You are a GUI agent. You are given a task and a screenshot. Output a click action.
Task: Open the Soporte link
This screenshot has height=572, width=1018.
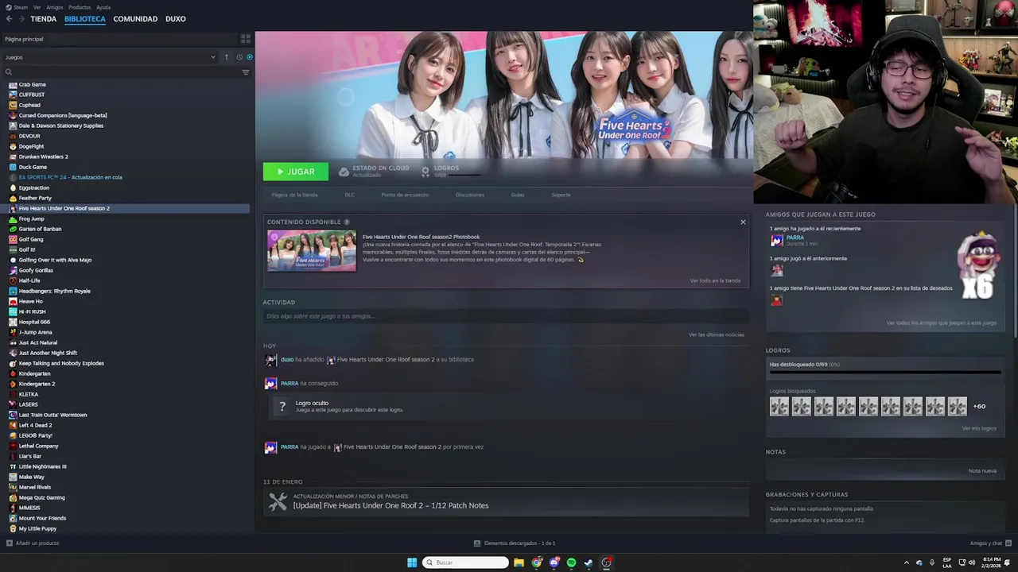tap(561, 195)
